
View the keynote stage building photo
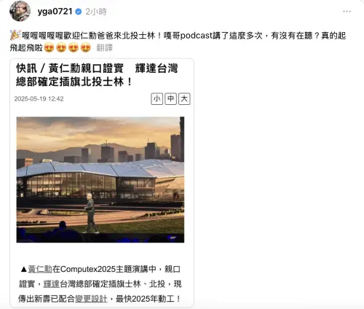100,179
